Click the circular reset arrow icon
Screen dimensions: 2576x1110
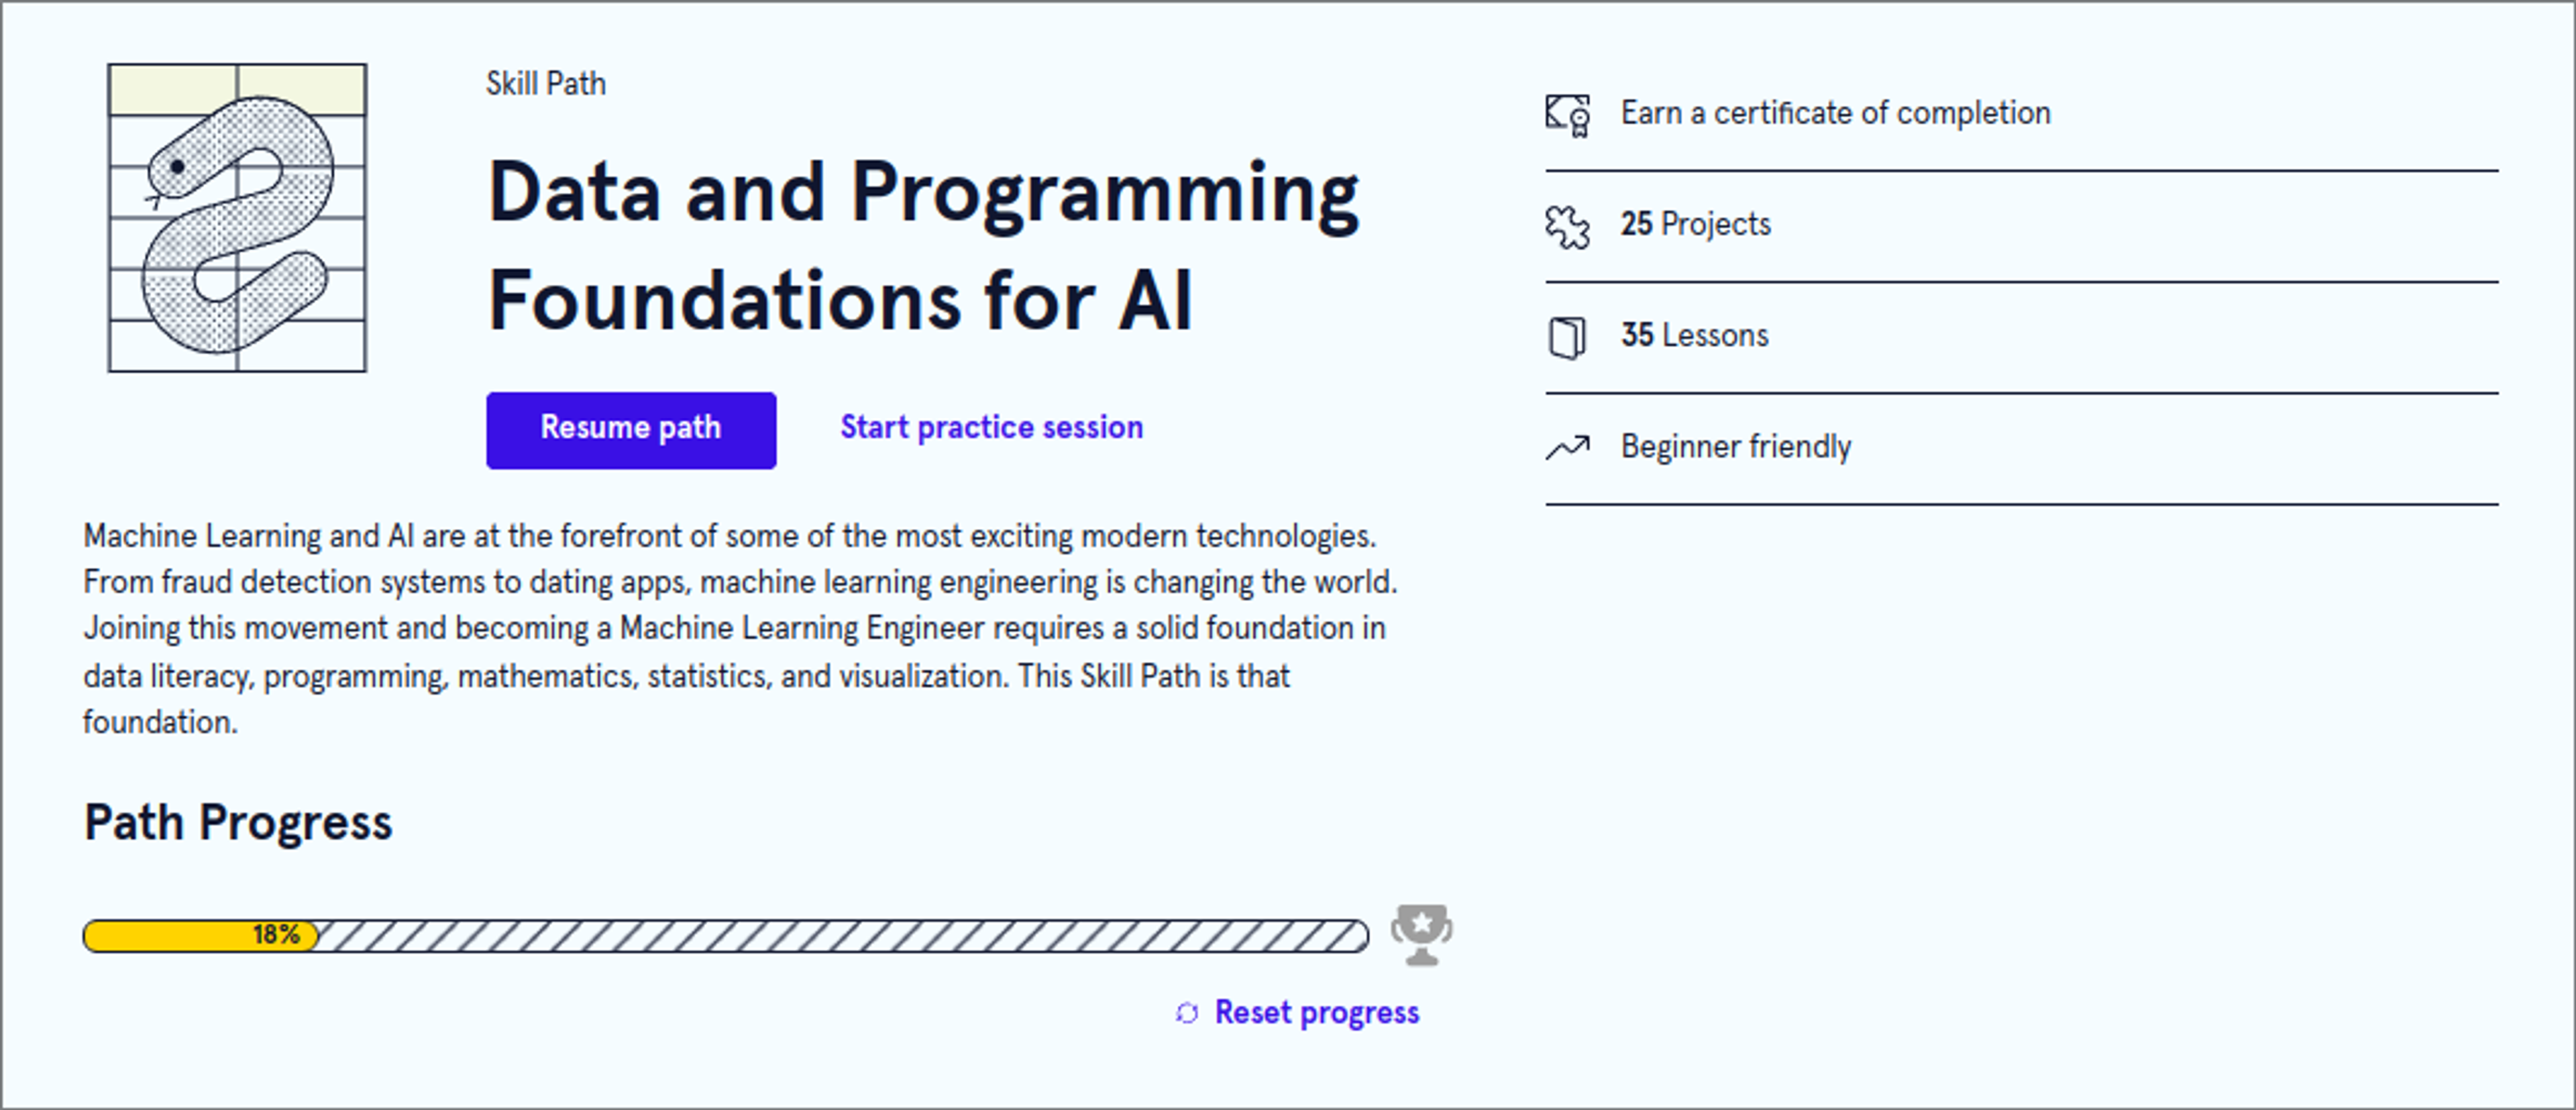(x=1187, y=1013)
